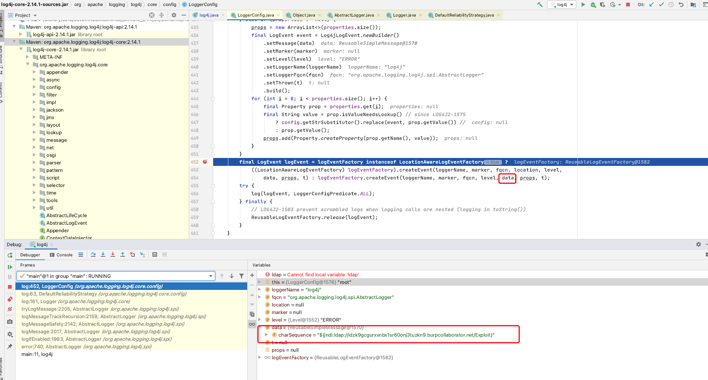This screenshot has width=708, height=380.
Task: Locate current file with the project crosshair icon
Action: click(152, 15)
